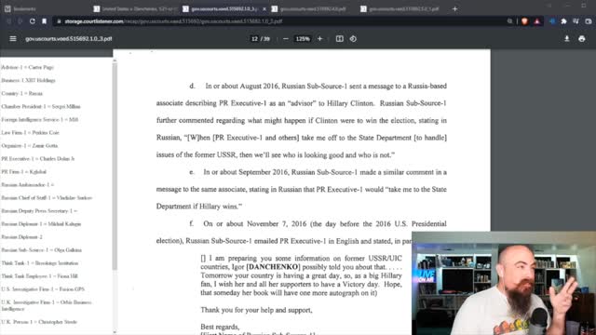This screenshot has width=596, height=335.
Task: Click paragraph e about September 2016
Action: pyautogui.click(x=302, y=189)
